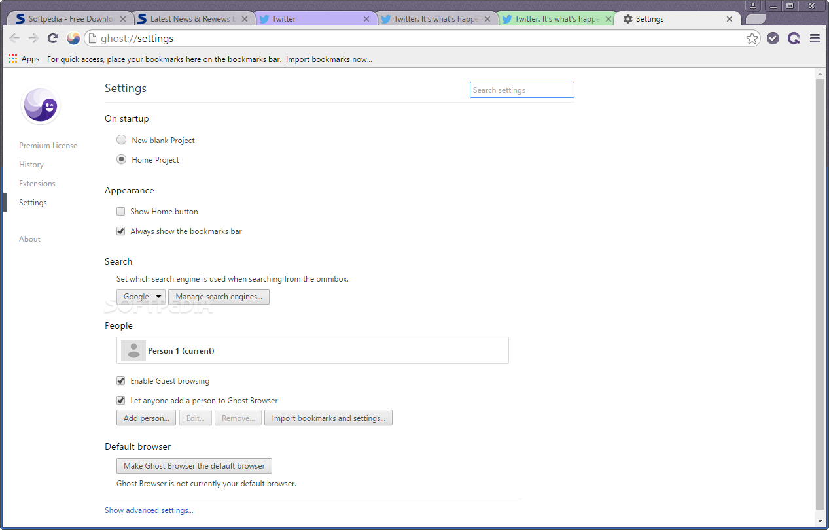Open About in sidebar
829x530 pixels.
tap(29, 239)
